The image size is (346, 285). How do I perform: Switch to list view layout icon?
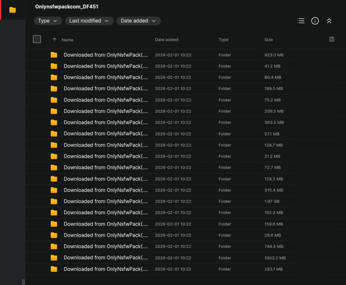pos(301,21)
